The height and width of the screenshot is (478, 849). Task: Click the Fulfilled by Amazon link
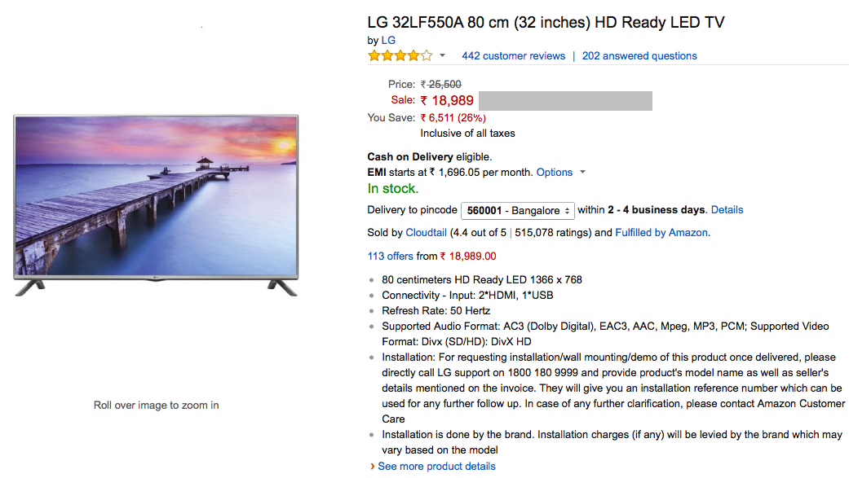click(661, 233)
